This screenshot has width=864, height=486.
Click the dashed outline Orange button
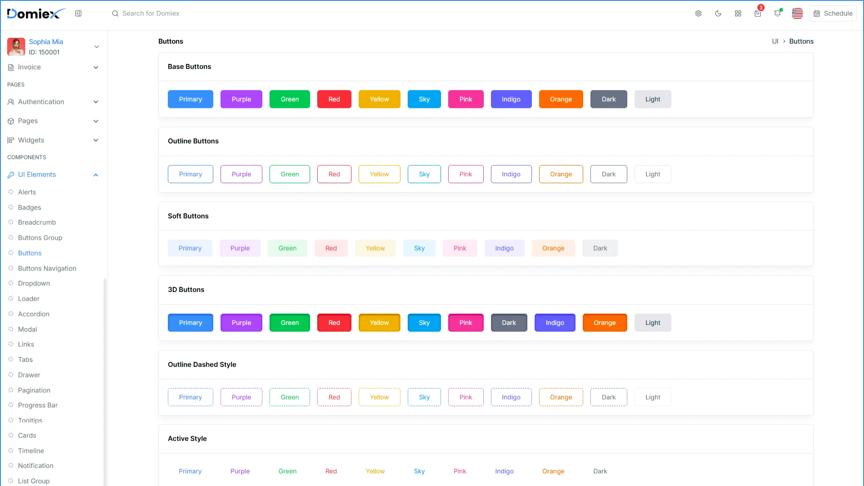click(561, 397)
